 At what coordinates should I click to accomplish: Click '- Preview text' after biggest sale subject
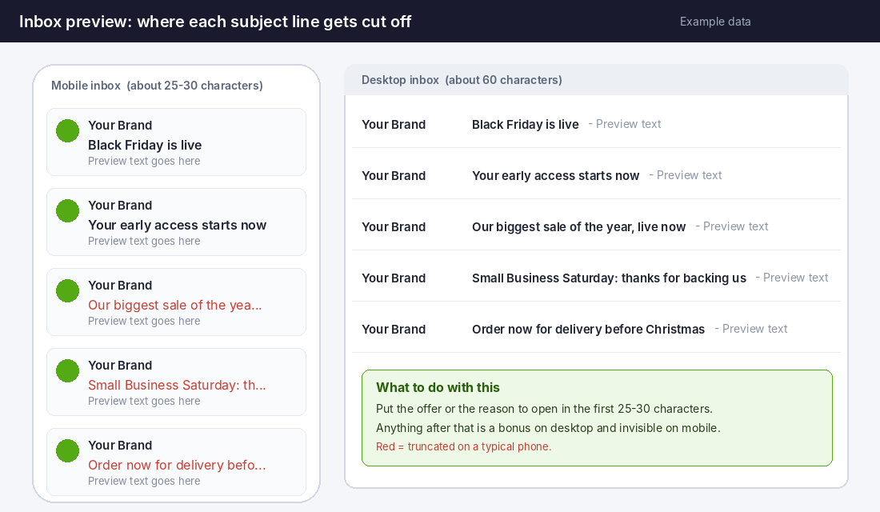732,226
